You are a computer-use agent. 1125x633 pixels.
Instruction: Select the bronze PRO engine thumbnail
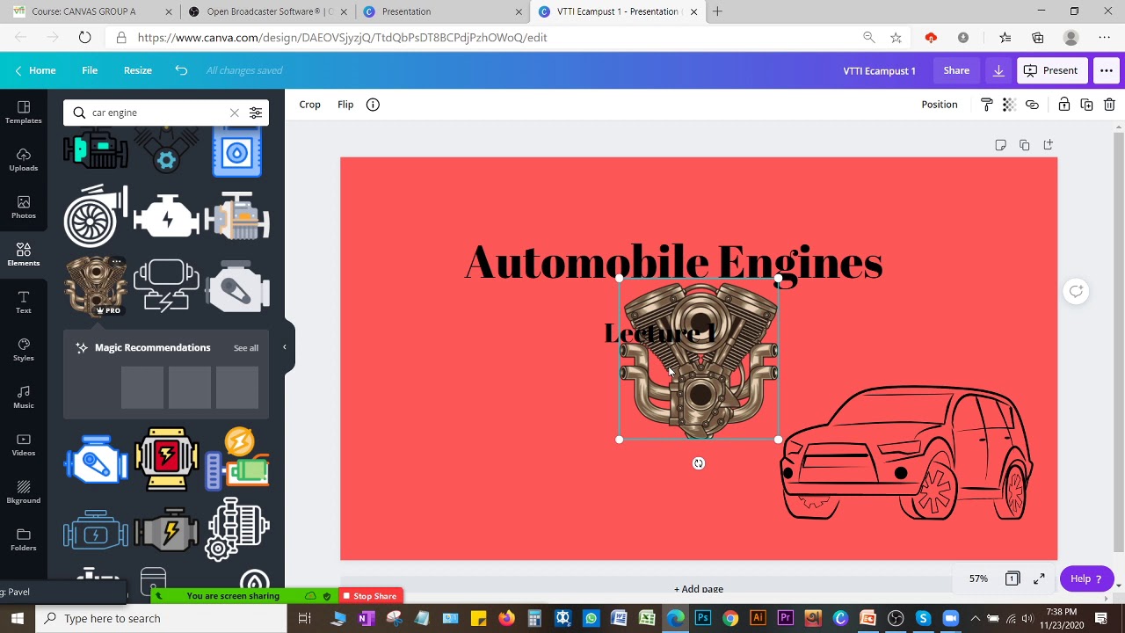coord(95,287)
